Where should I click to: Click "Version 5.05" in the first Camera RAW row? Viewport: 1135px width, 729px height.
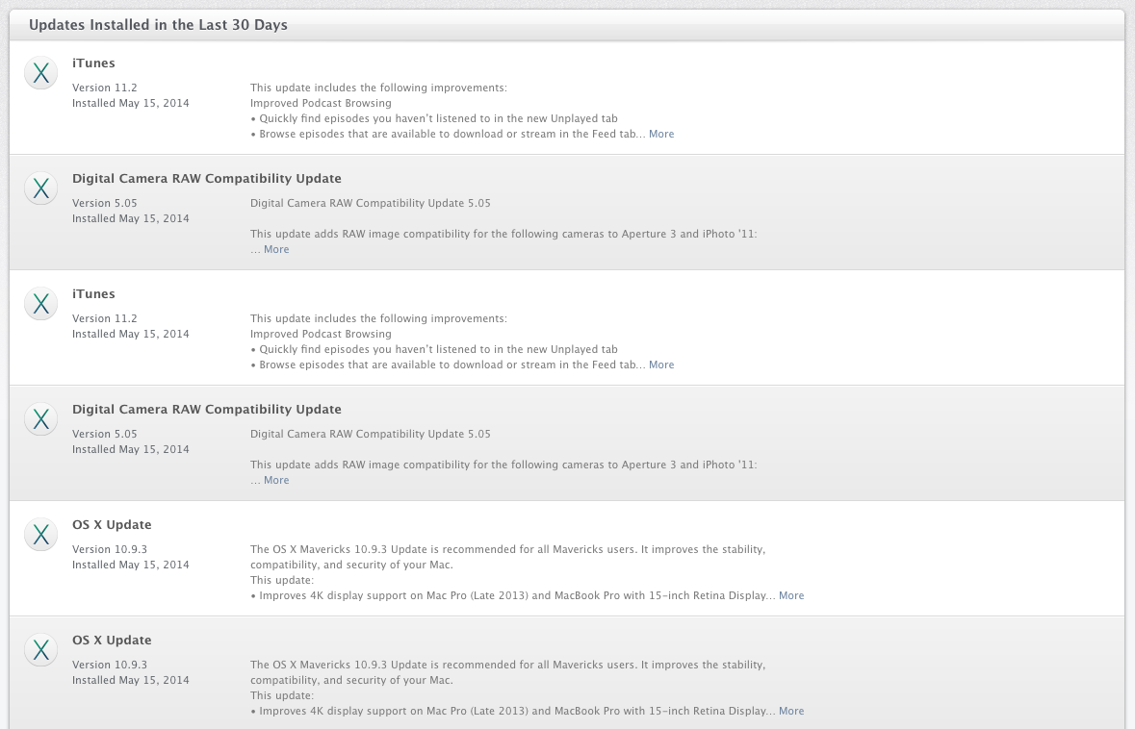pyautogui.click(x=104, y=203)
